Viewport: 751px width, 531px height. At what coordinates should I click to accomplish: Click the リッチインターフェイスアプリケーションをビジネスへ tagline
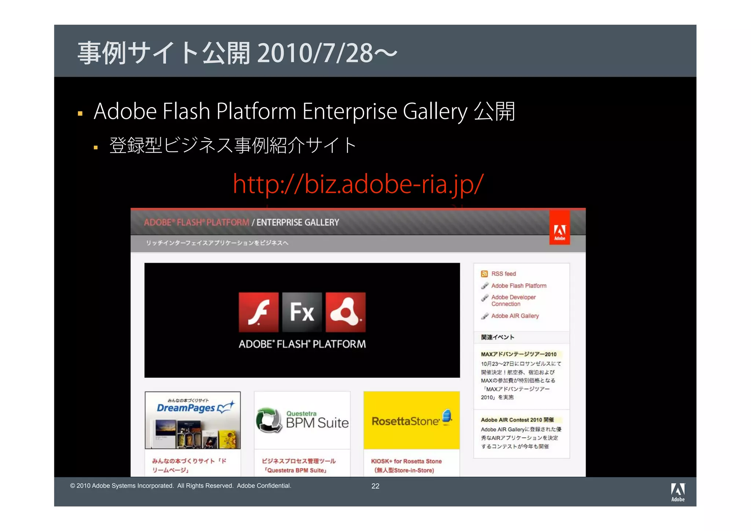[217, 243]
